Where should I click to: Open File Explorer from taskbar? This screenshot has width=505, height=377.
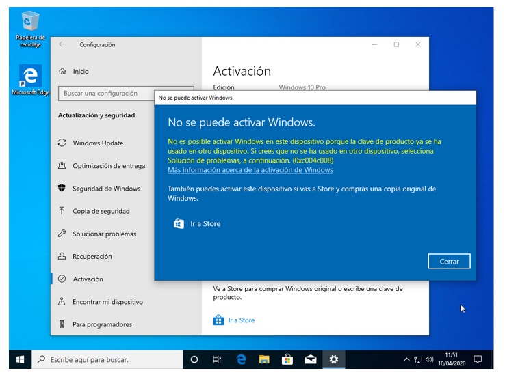[x=264, y=359]
